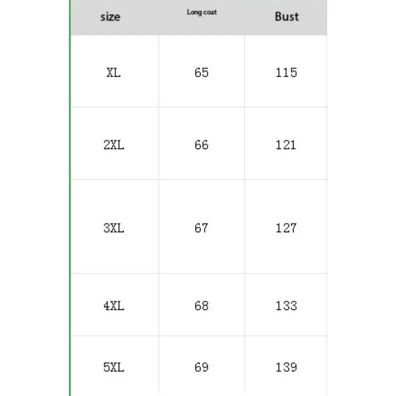Viewport: 396px width, 396px height.
Task: Click the bust value 139
Action: [x=286, y=367]
